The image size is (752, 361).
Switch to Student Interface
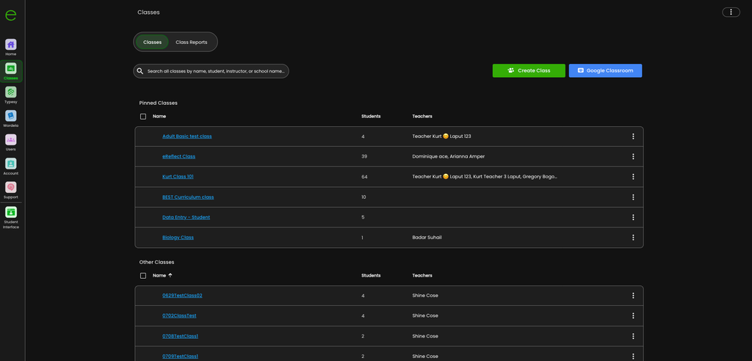10,218
